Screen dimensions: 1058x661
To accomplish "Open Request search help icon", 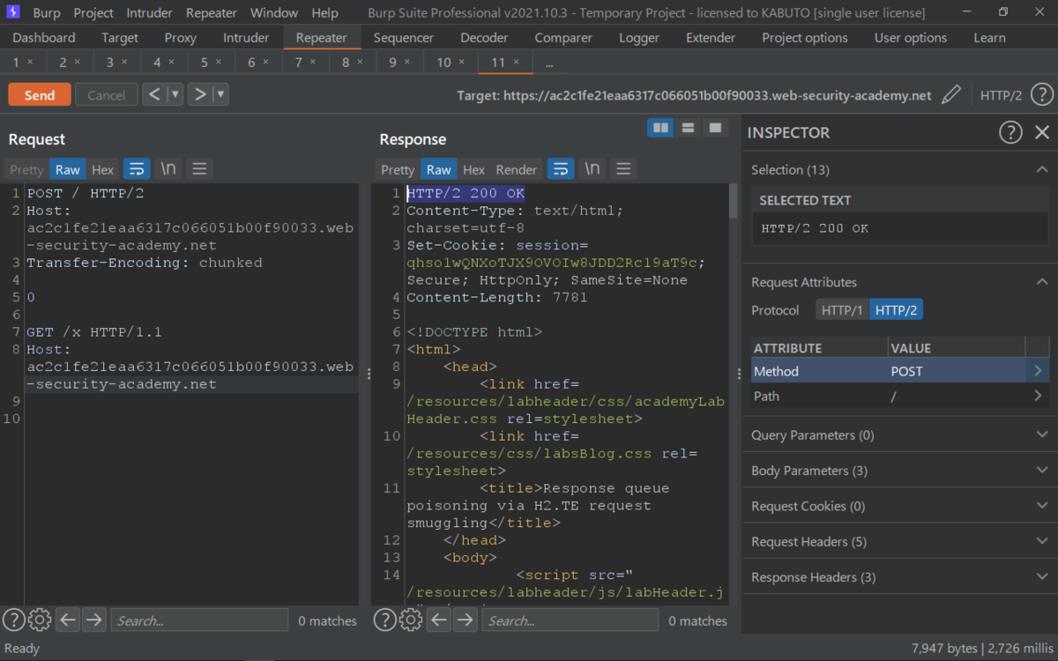I will pos(13,620).
